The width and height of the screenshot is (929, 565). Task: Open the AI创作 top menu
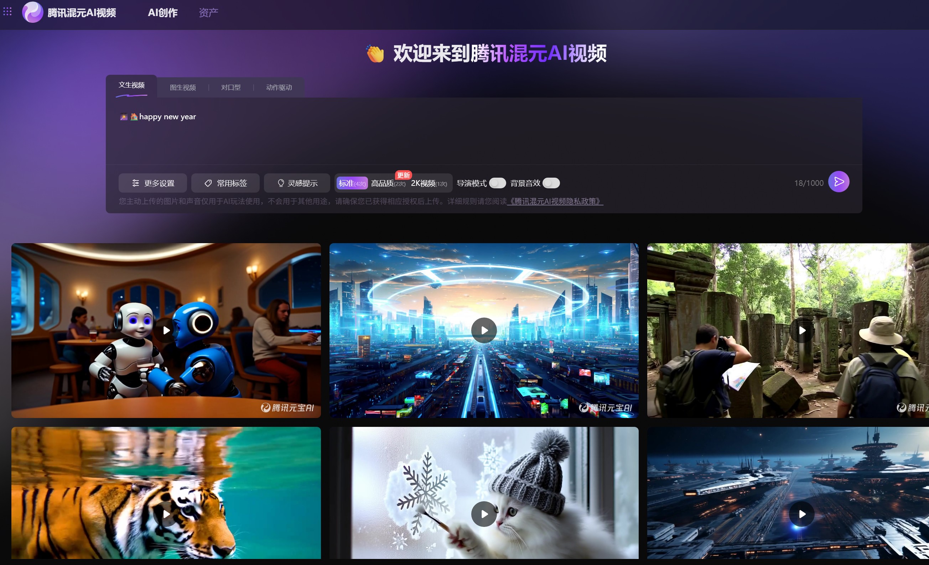pos(162,13)
